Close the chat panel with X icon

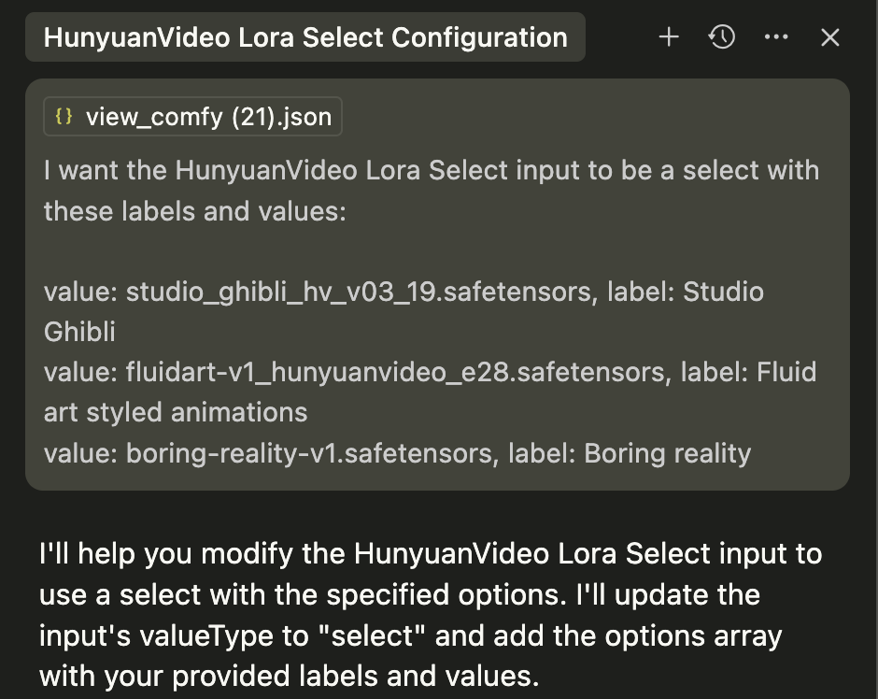coord(829,37)
